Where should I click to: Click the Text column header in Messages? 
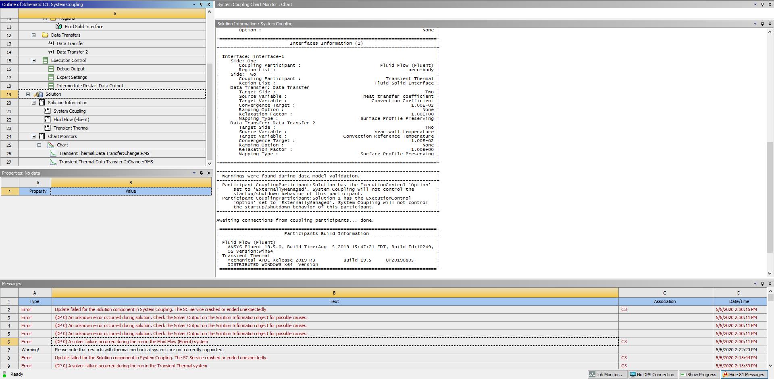pos(334,301)
